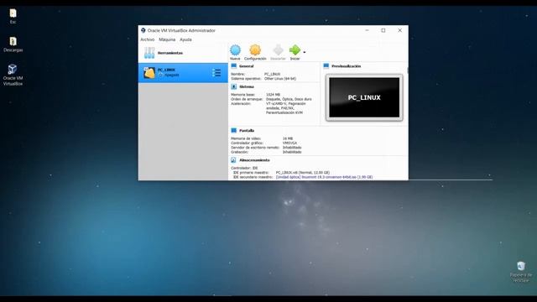Click the boot order value text

pos(289,99)
